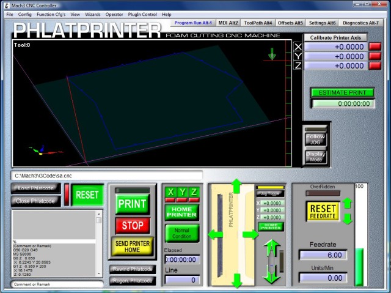Click the feedrate increase up arrow
391x293 pixels.
[347, 202]
